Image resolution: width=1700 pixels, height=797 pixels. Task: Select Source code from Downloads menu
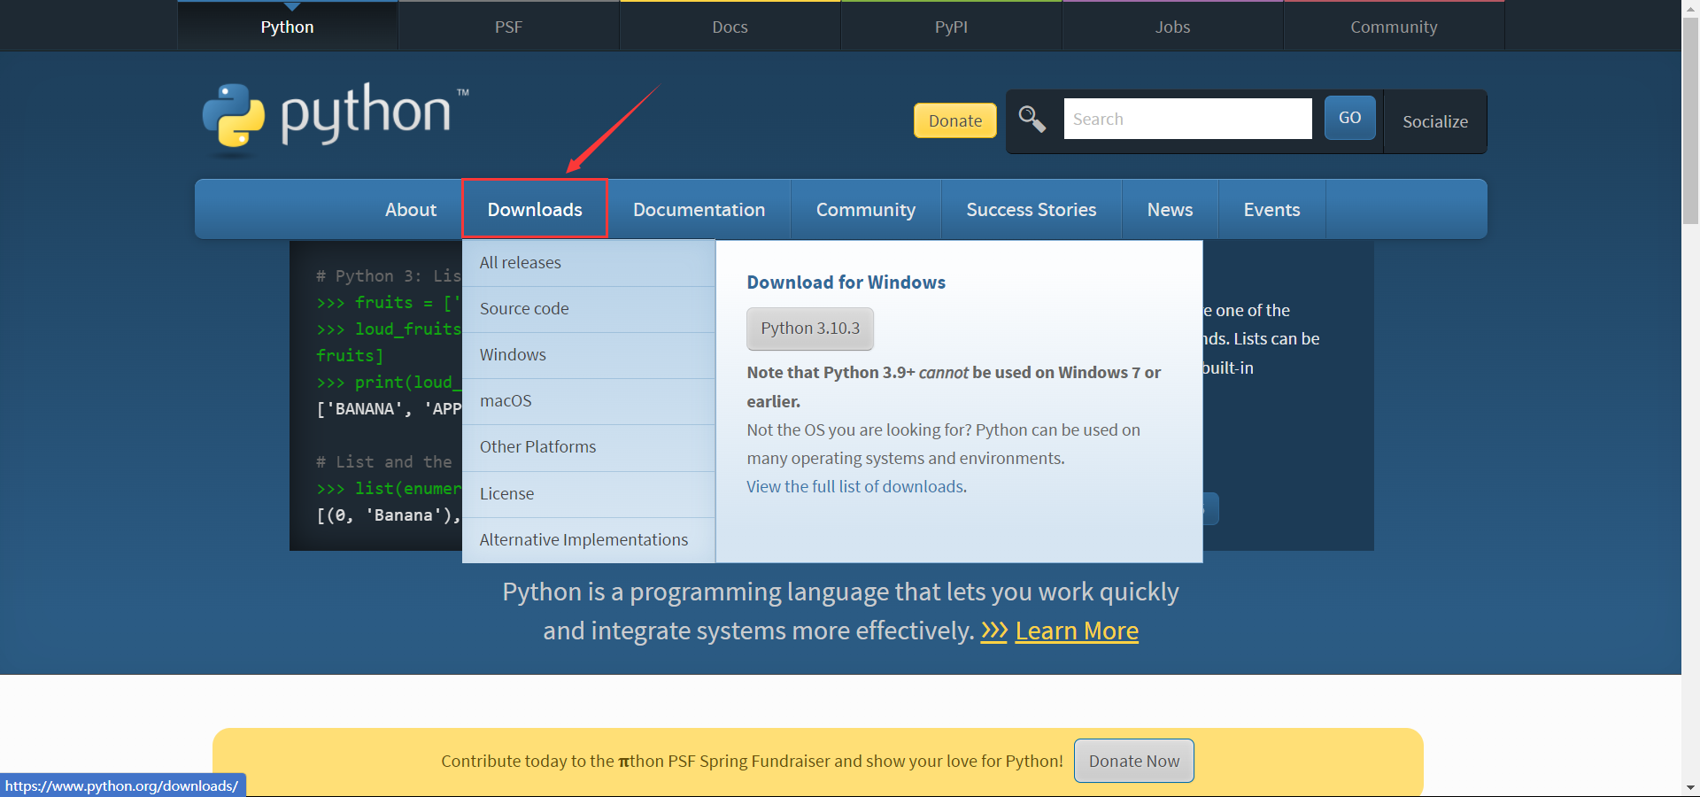tap(589, 309)
